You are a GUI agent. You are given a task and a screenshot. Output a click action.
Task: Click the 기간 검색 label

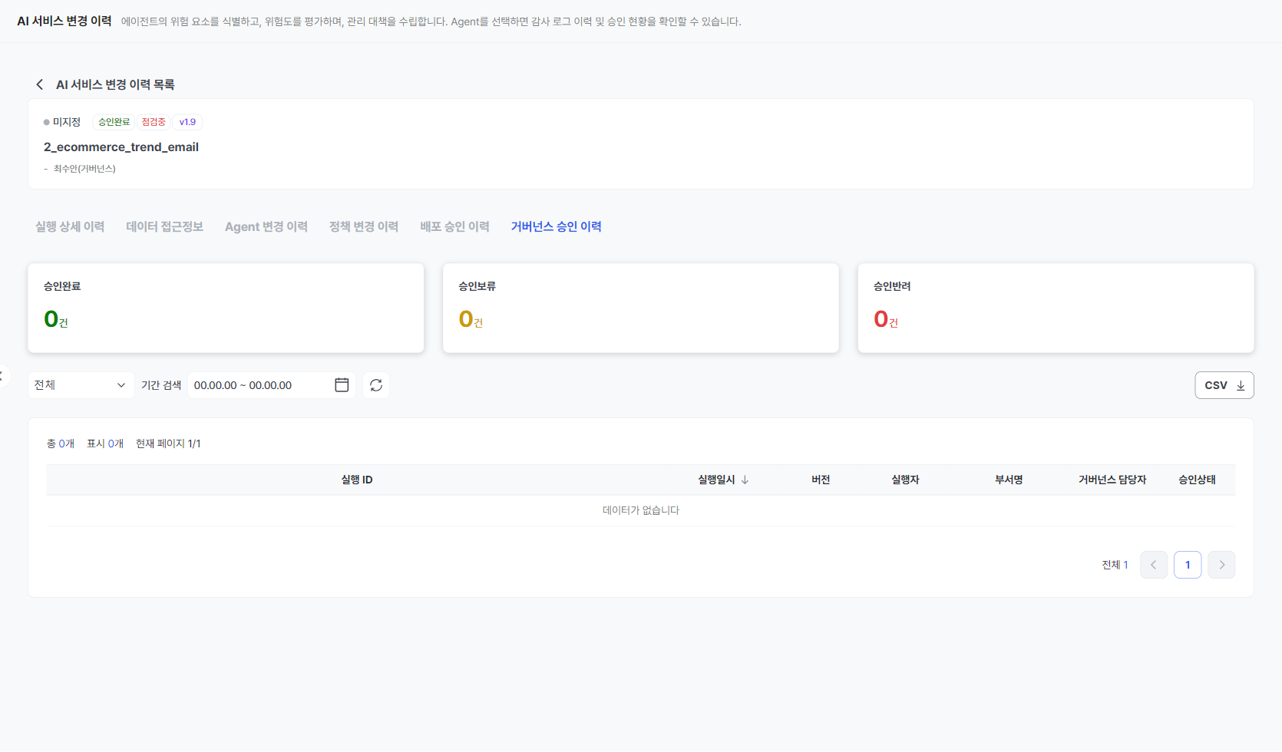(161, 385)
